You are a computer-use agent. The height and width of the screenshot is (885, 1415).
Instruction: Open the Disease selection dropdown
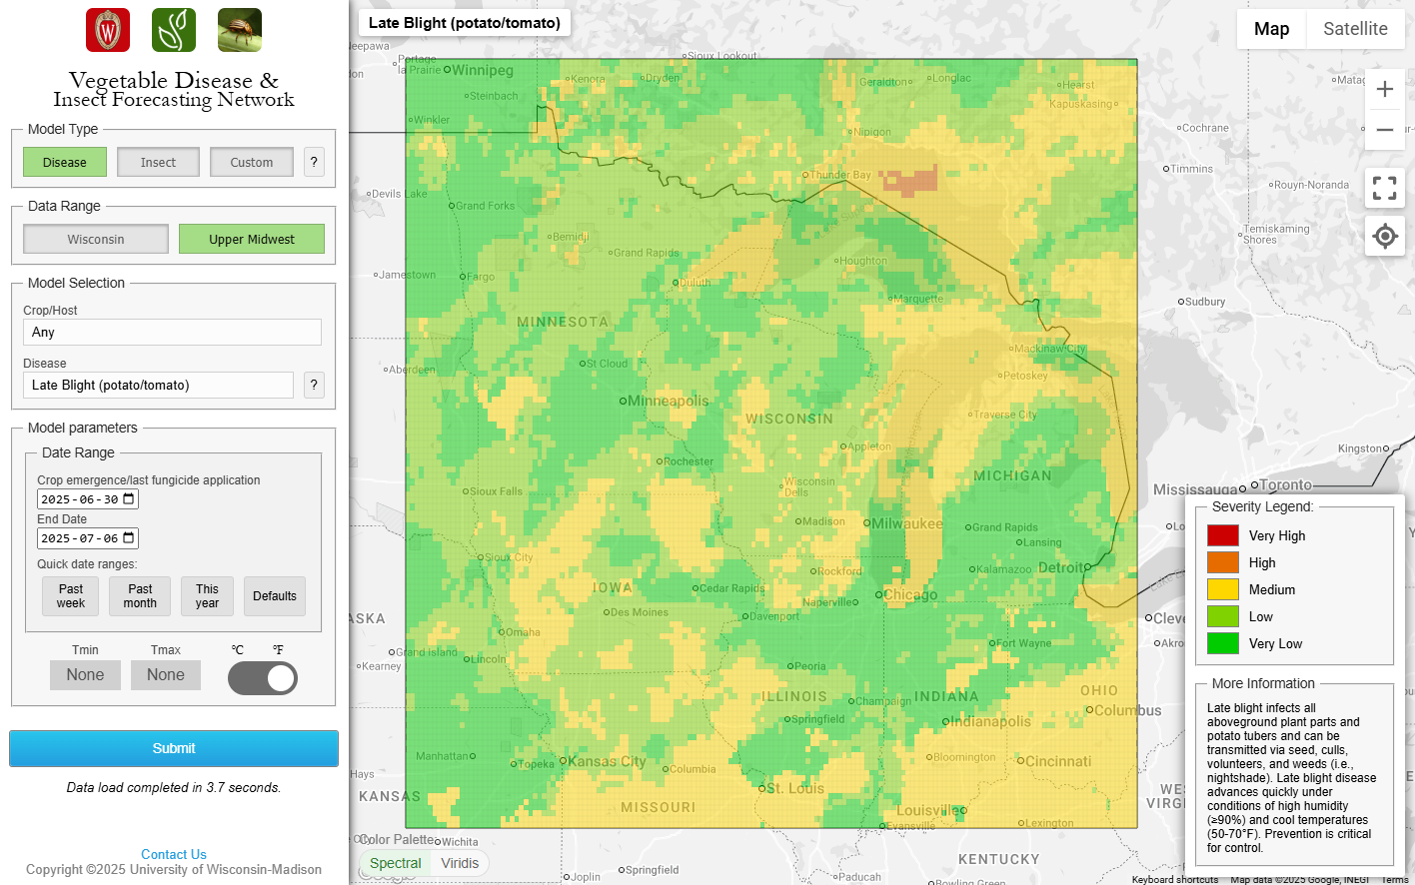coord(158,385)
